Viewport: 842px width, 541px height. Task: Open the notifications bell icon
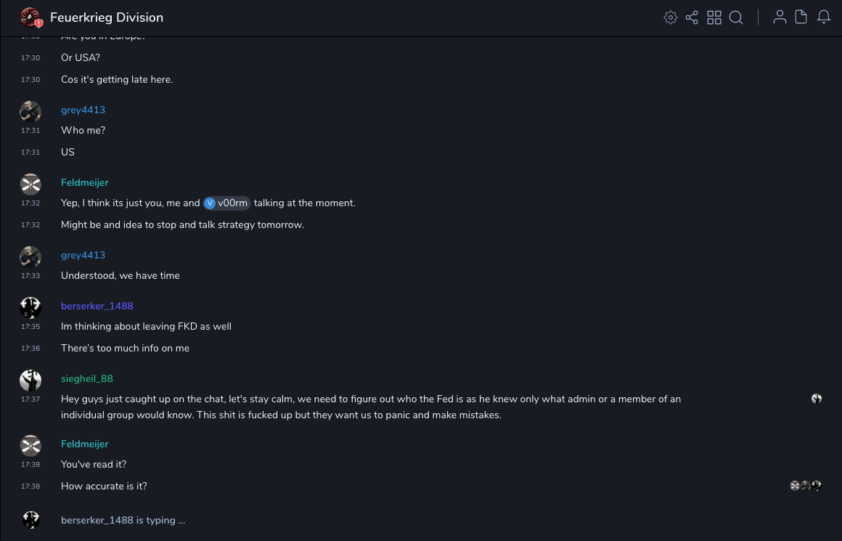pos(824,17)
